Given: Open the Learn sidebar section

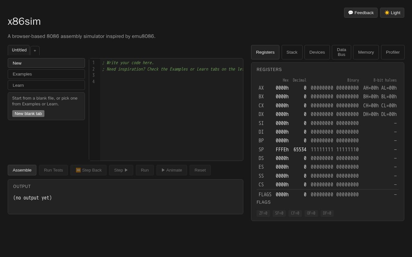Looking at the screenshot, I should coord(46,85).
